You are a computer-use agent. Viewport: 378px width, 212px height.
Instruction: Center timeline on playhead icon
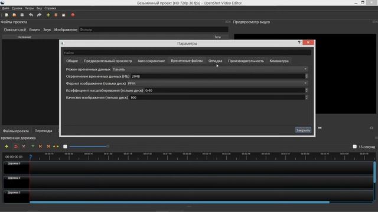[56, 147]
